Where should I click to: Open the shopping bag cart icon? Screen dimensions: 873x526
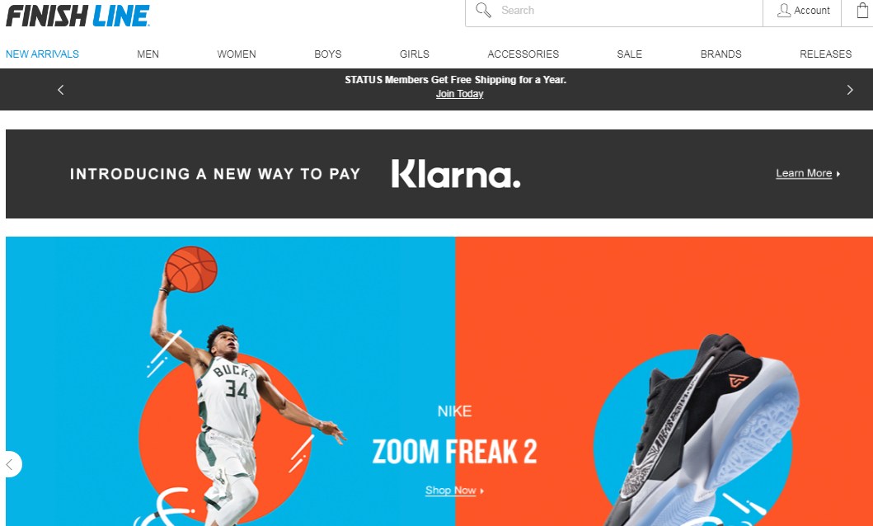(x=862, y=11)
